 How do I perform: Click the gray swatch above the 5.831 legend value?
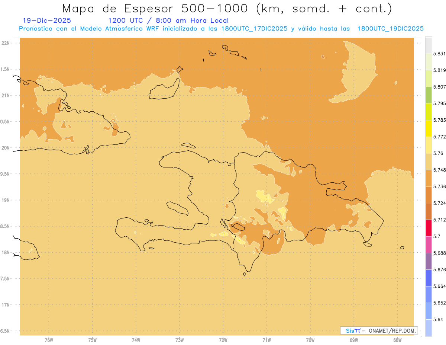coord(429,45)
